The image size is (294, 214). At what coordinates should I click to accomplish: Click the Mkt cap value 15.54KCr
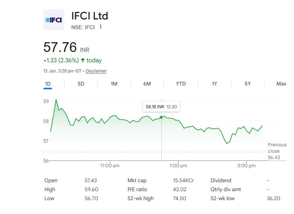[183, 180]
